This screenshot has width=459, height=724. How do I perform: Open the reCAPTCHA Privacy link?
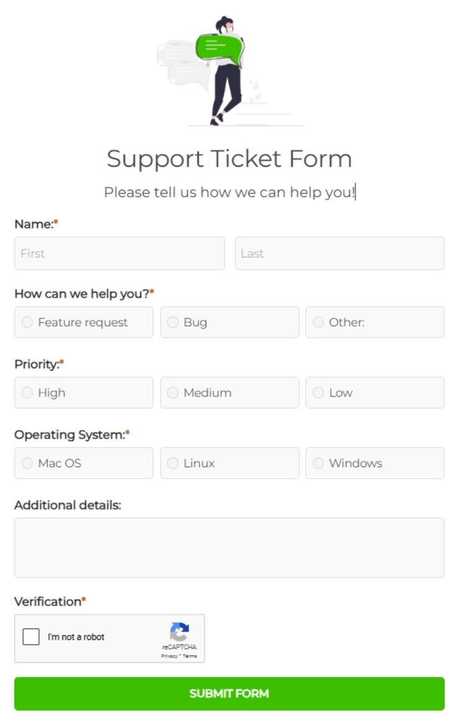(x=168, y=656)
